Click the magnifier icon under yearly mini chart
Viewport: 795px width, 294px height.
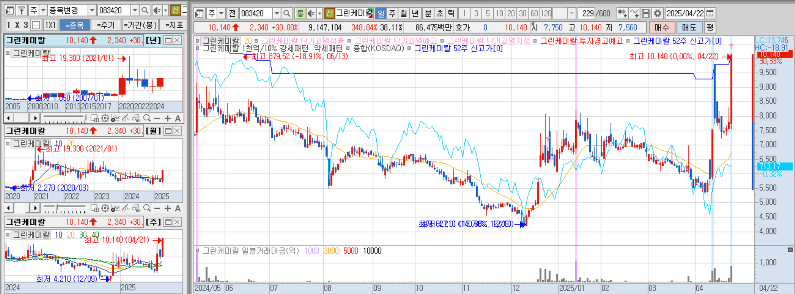click(x=147, y=118)
